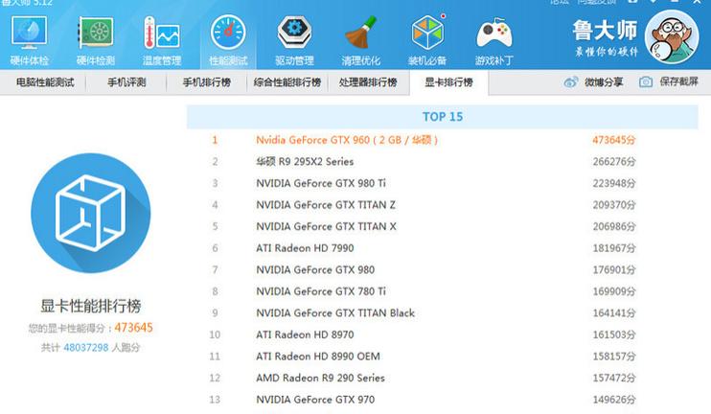Click 微博分享 share link
Screen dimensions: 711x414
pyautogui.click(x=604, y=82)
